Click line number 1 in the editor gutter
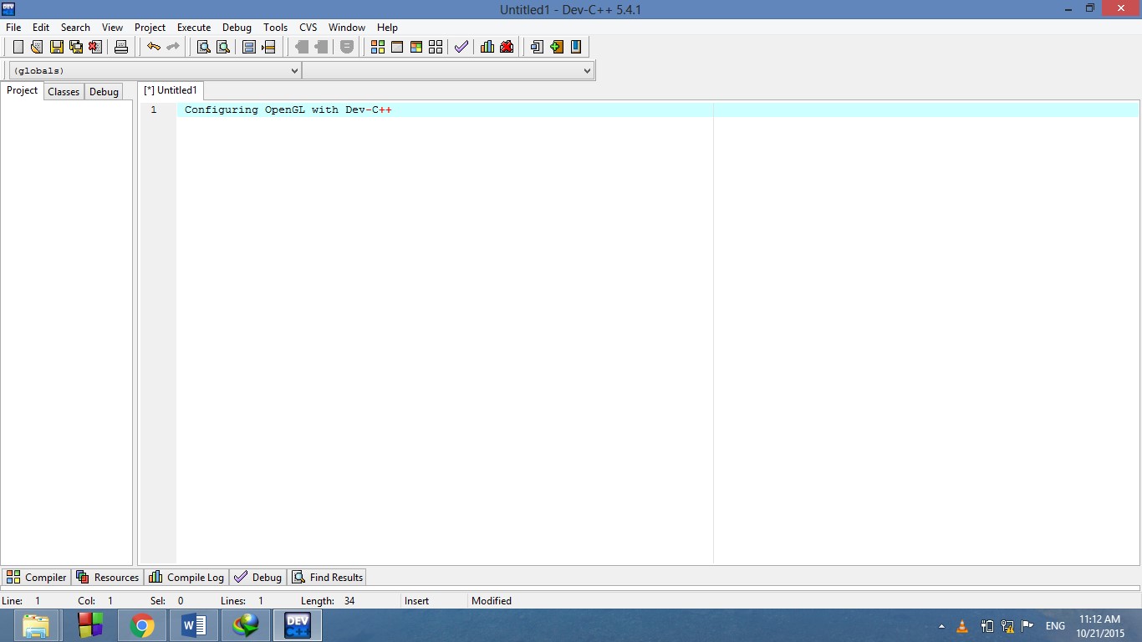The height and width of the screenshot is (642, 1142). (154, 110)
